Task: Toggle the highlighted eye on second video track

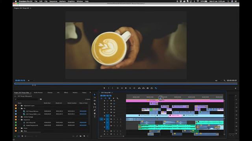Action: 114,103
